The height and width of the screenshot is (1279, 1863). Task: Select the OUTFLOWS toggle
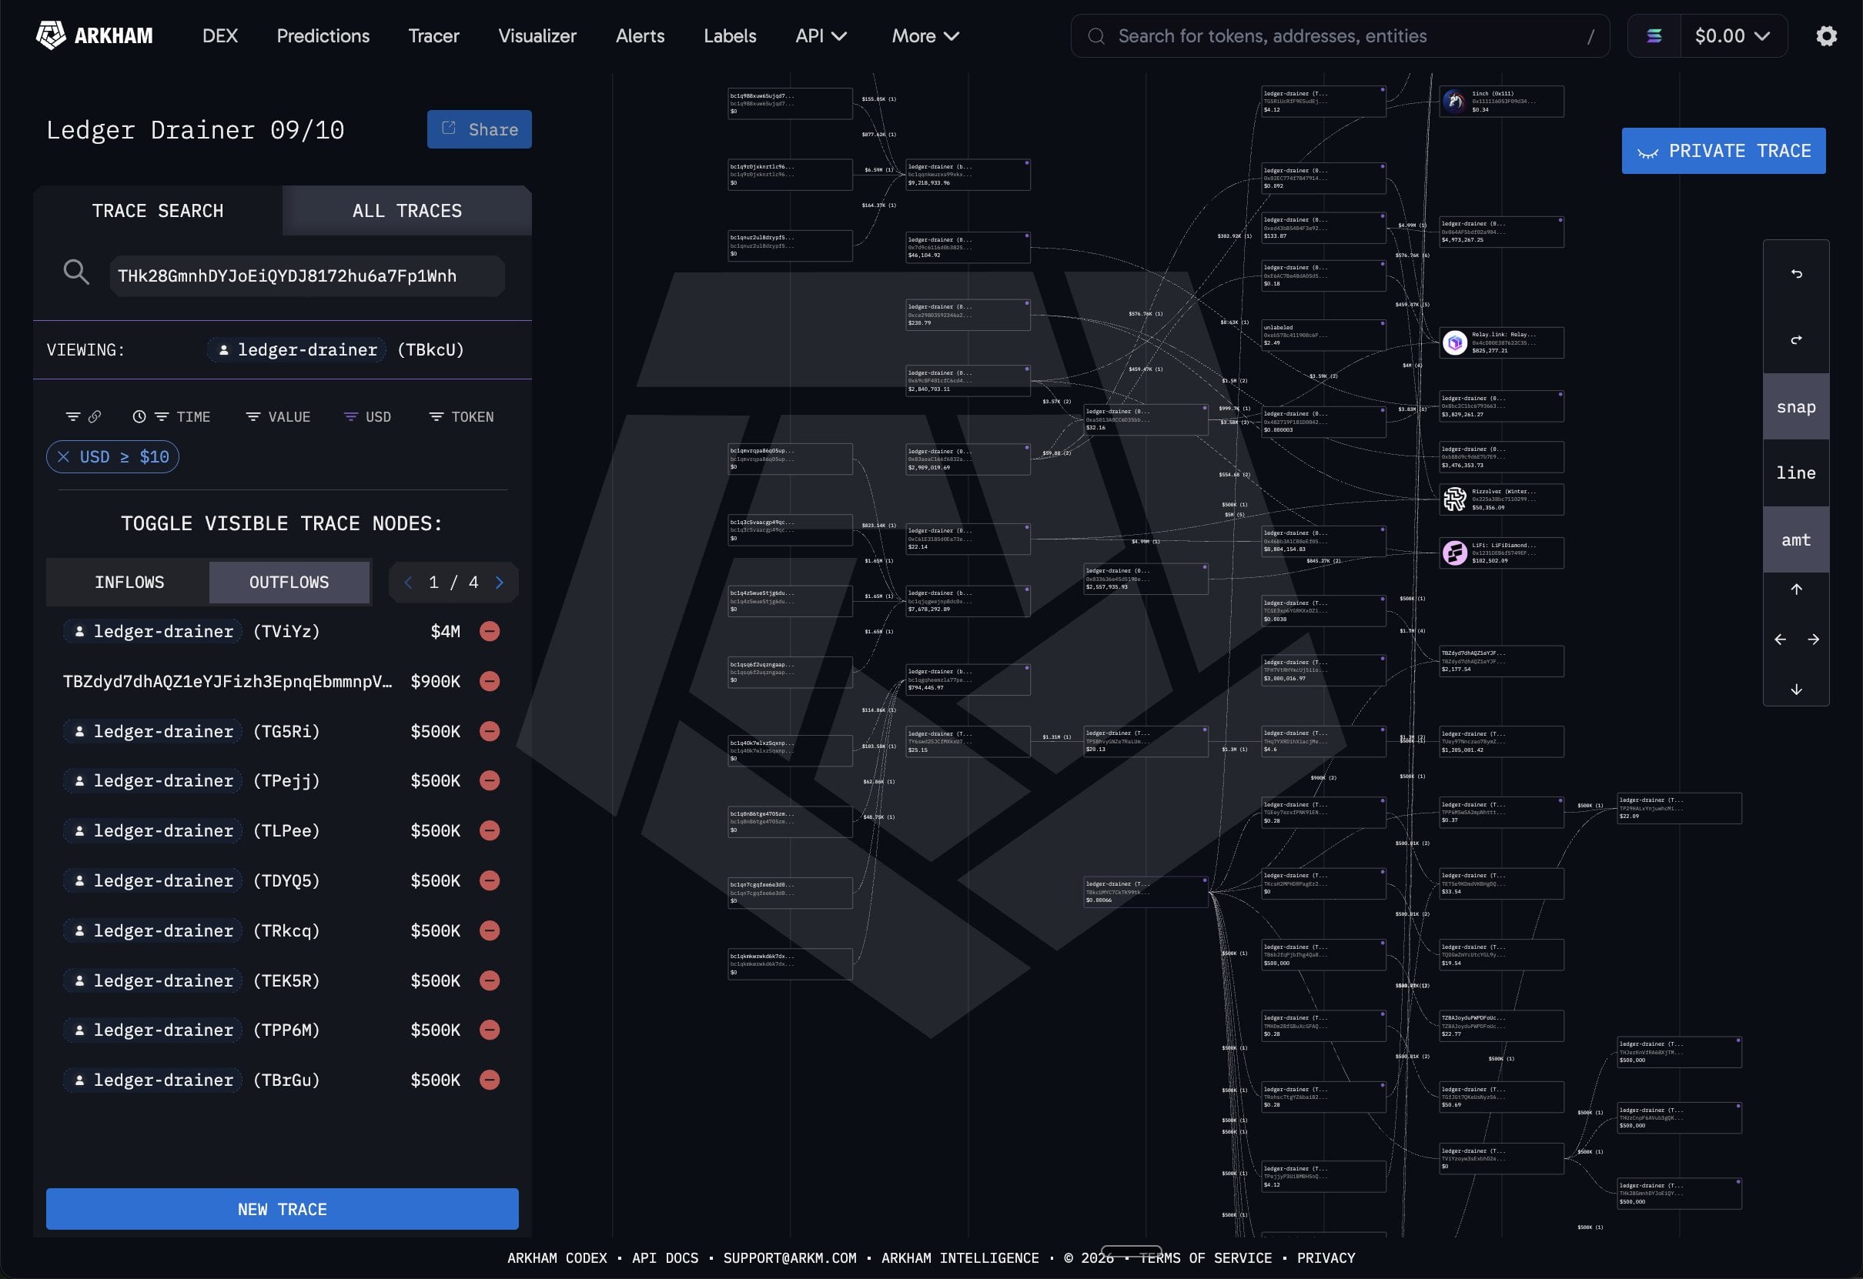(289, 582)
